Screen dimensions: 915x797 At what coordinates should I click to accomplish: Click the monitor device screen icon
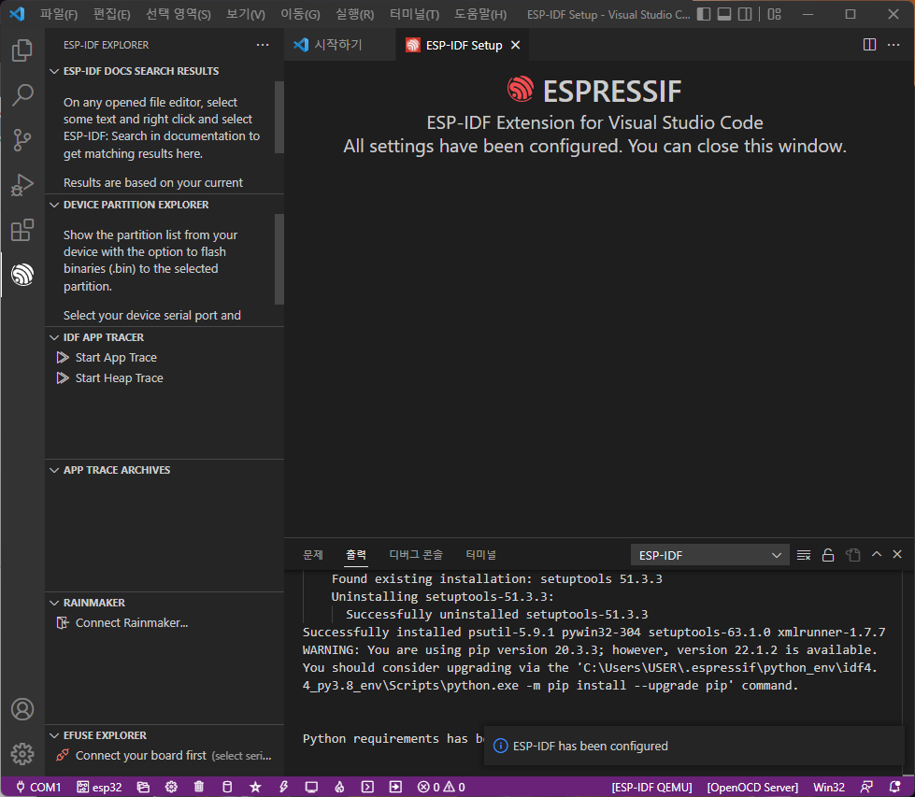311,787
